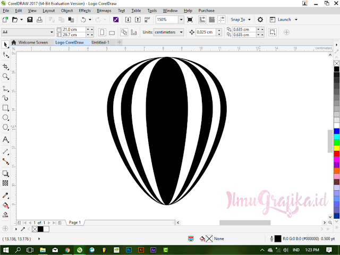Expand the Undo history arrow

pyautogui.click(x=90, y=20)
